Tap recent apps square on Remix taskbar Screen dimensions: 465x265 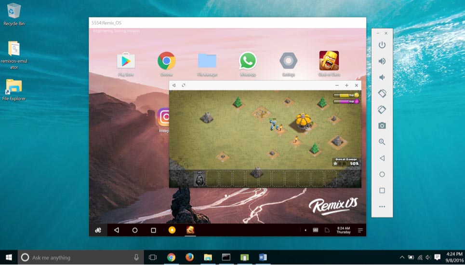(153, 230)
